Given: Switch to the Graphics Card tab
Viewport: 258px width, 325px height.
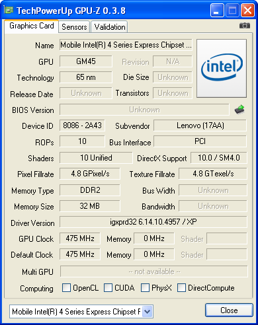Looking at the screenshot, I should pos(32,26).
